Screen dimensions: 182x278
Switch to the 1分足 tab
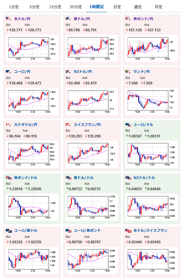(x=14, y=7)
